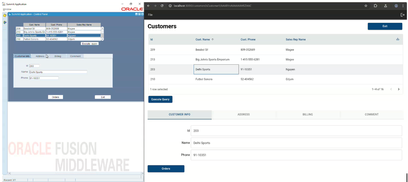Screen dimensions: 408x182
Task: Select the Customer Info tab in Oracle Forms window
Action: pos(22,56)
